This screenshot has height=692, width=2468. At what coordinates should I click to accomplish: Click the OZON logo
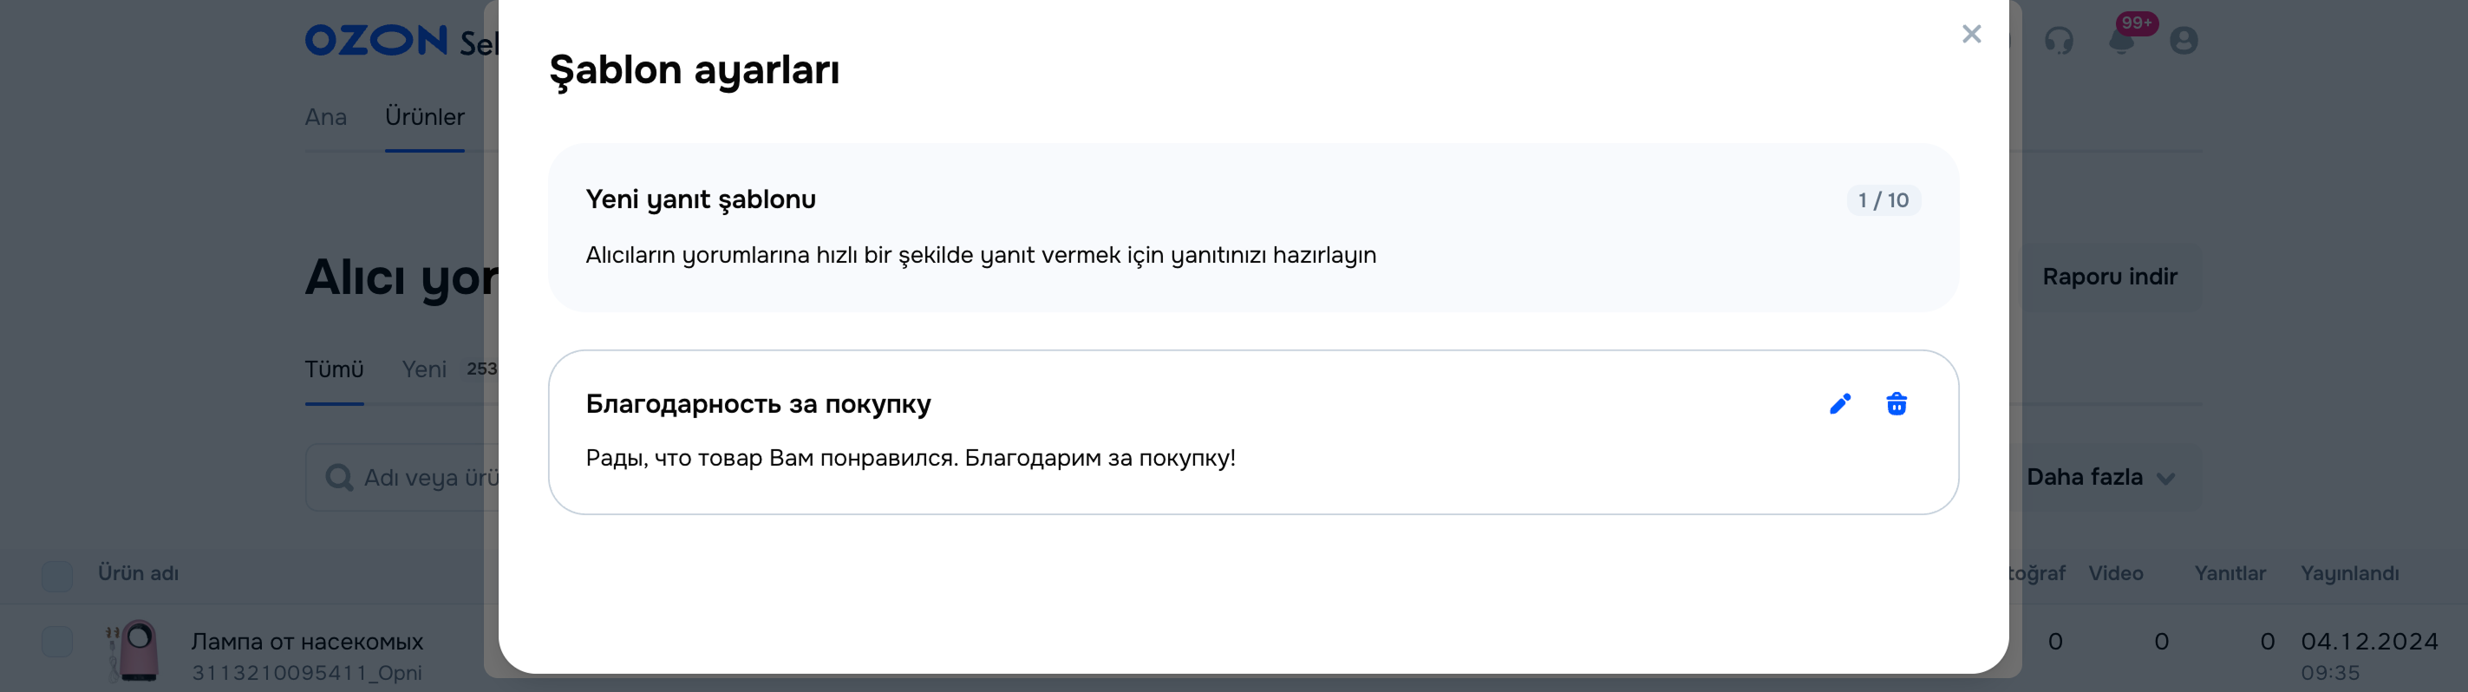(375, 40)
